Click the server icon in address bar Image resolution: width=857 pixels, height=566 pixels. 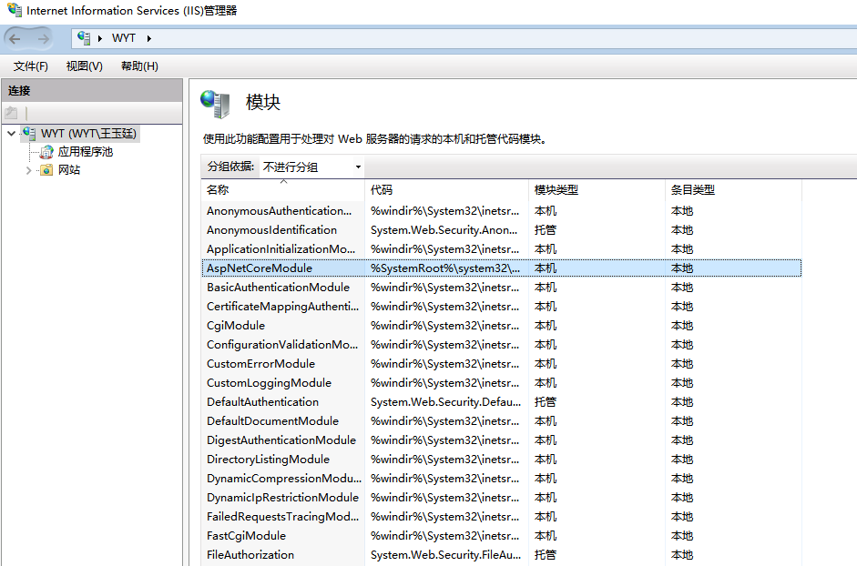coord(84,37)
